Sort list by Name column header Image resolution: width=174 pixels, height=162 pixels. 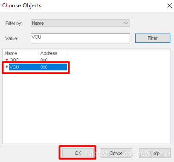click(x=20, y=53)
